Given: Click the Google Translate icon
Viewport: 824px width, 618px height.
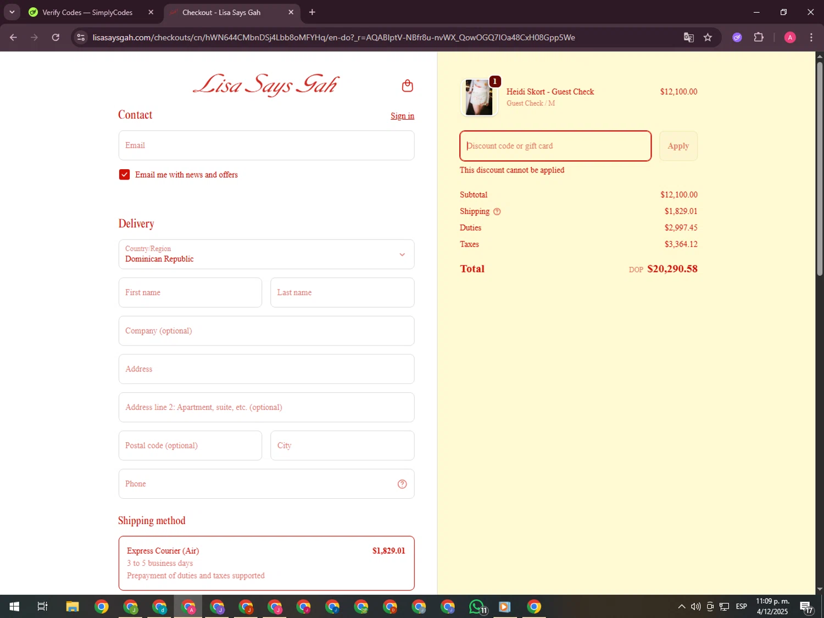Looking at the screenshot, I should click(688, 37).
